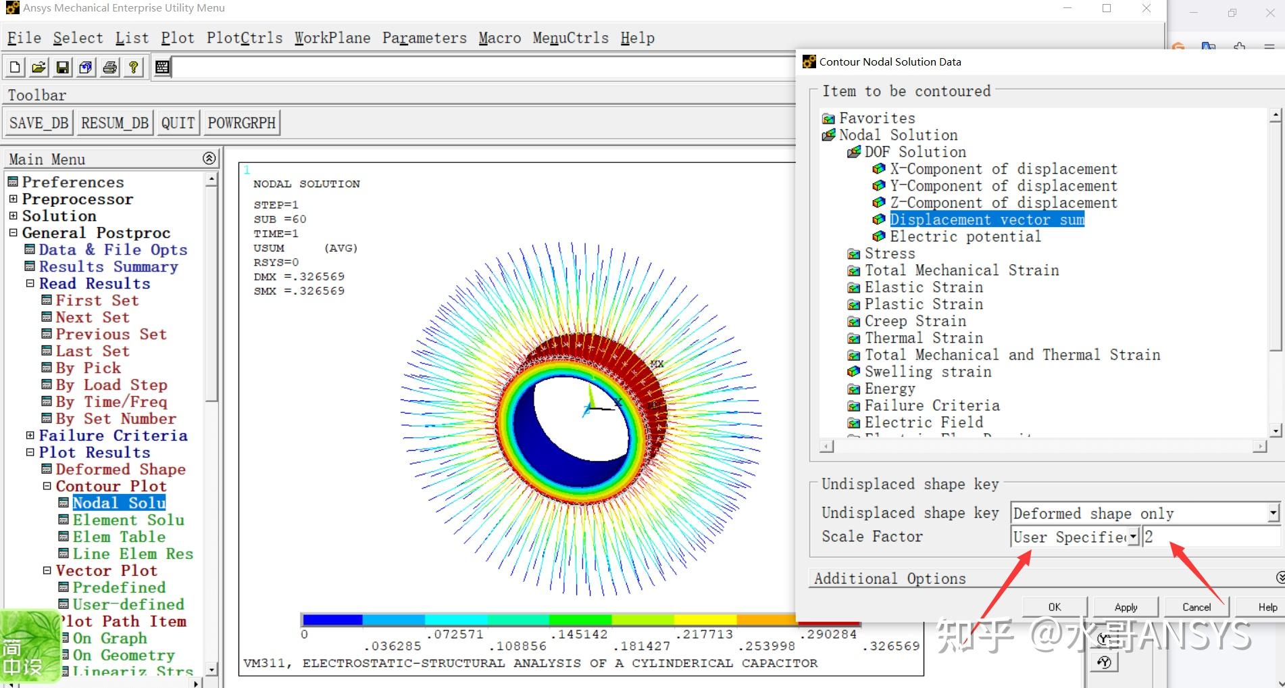1285x688 pixels.
Task: Expand the Preprocessor tree node
Action: [14, 199]
